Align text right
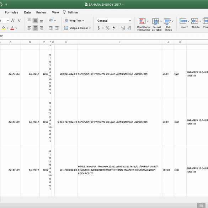Screen dimensions: 208x208 coord(41,28)
